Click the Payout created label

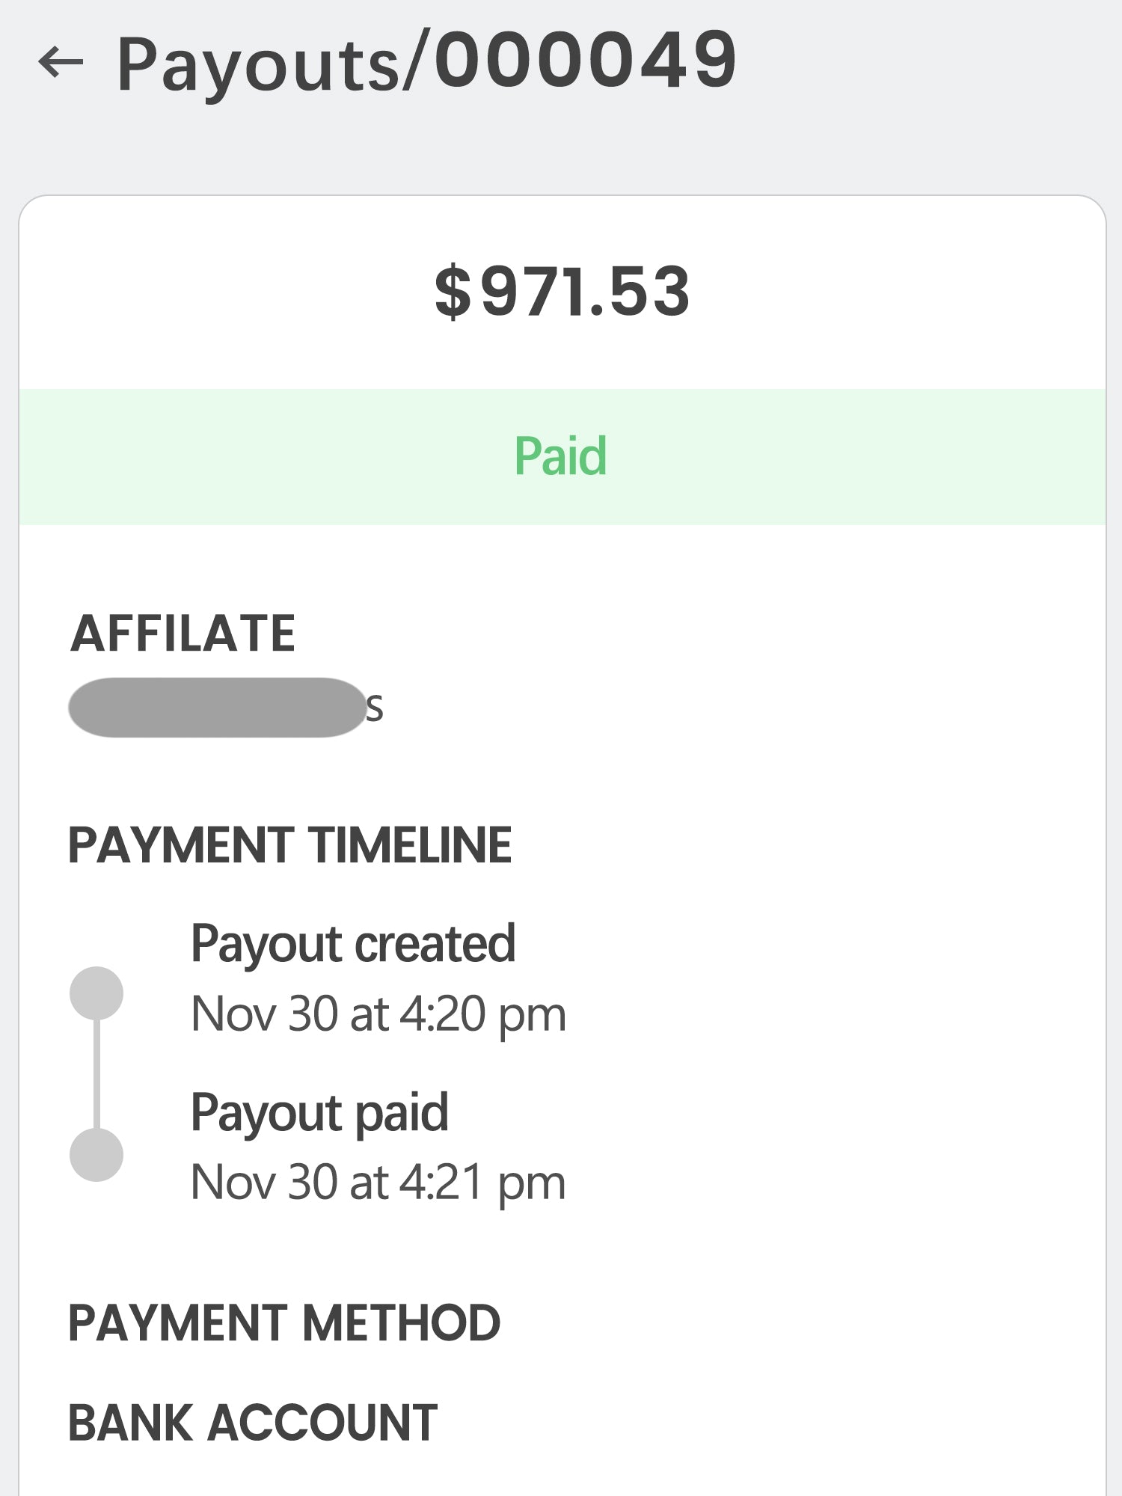pos(353,944)
